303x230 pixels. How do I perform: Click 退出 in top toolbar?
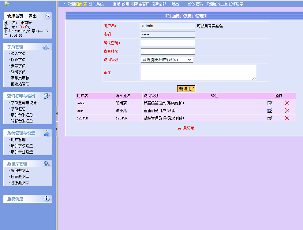click(175, 4)
